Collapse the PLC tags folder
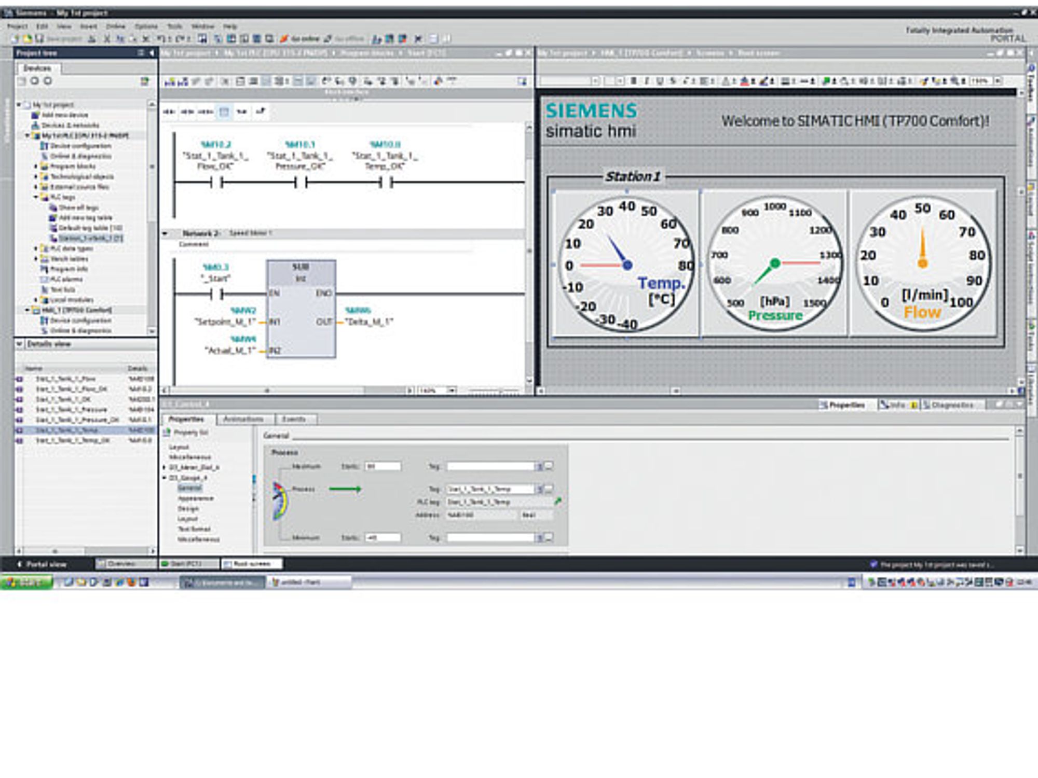Image resolution: width=1038 pixels, height=778 pixels. (36, 197)
